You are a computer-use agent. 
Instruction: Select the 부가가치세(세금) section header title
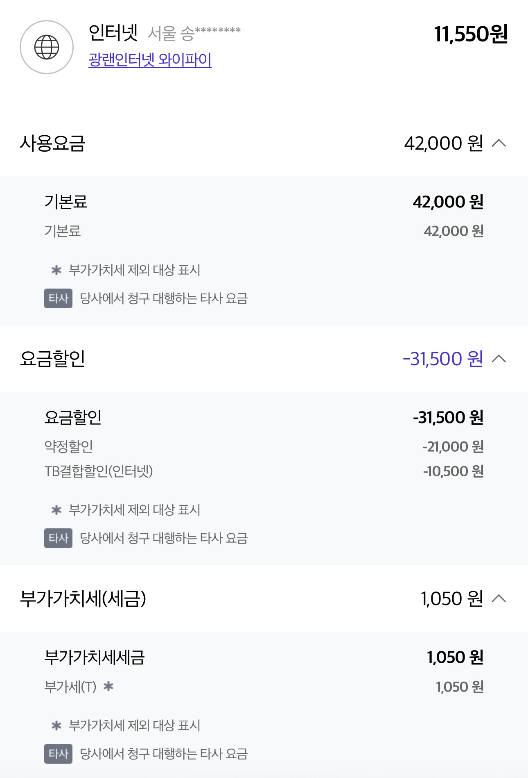click(83, 599)
